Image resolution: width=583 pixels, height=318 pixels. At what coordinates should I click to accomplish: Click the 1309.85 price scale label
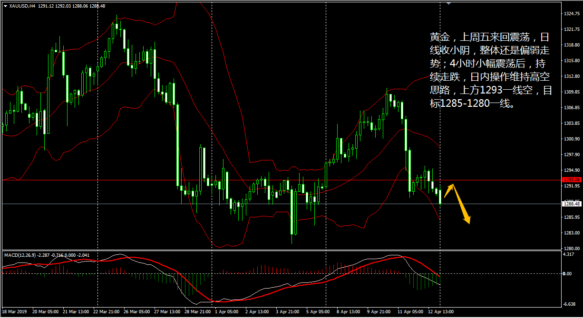571,92
